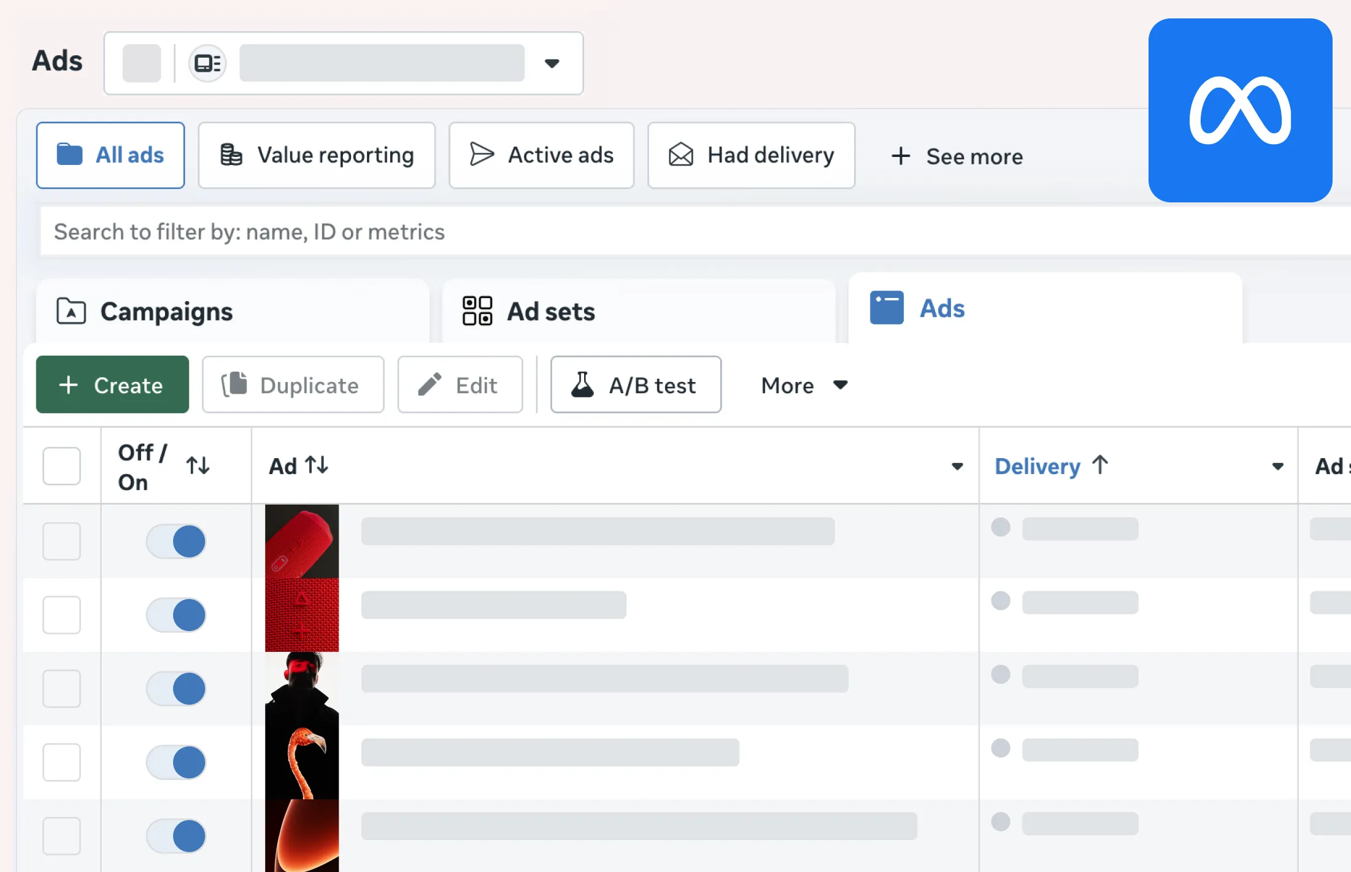Click the Create plus icon
Viewport: 1351px width, 872px height.
click(x=68, y=385)
